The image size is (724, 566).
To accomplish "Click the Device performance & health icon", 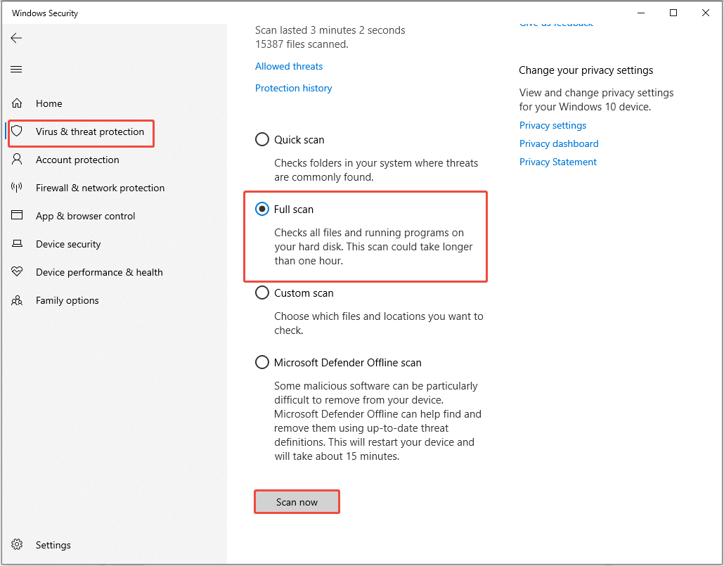I will [x=17, y=272].
